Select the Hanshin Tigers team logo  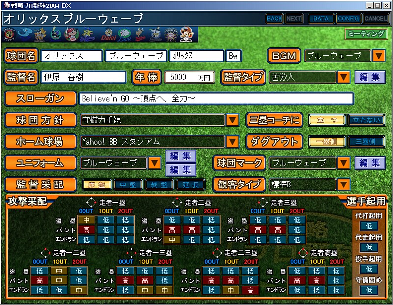(9, 34)
